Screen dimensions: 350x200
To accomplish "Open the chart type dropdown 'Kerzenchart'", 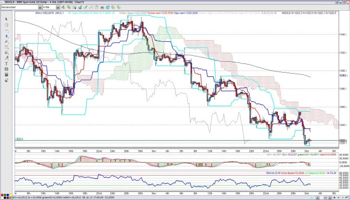I will 21,8.
